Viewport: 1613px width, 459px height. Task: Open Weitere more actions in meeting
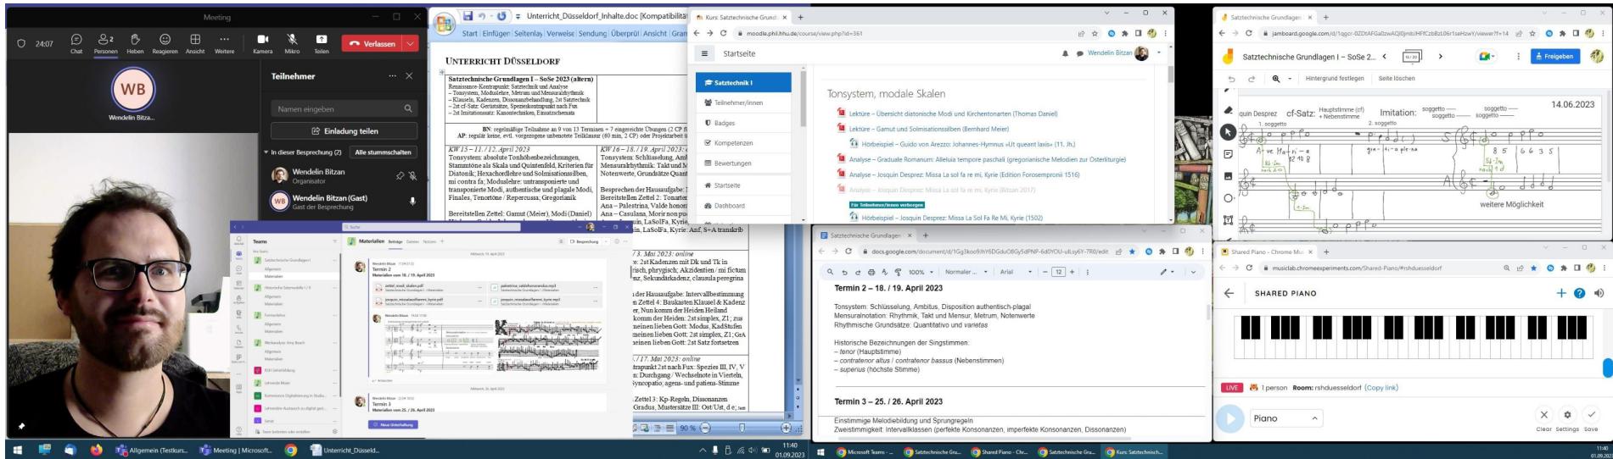click(x=224, y=43)
